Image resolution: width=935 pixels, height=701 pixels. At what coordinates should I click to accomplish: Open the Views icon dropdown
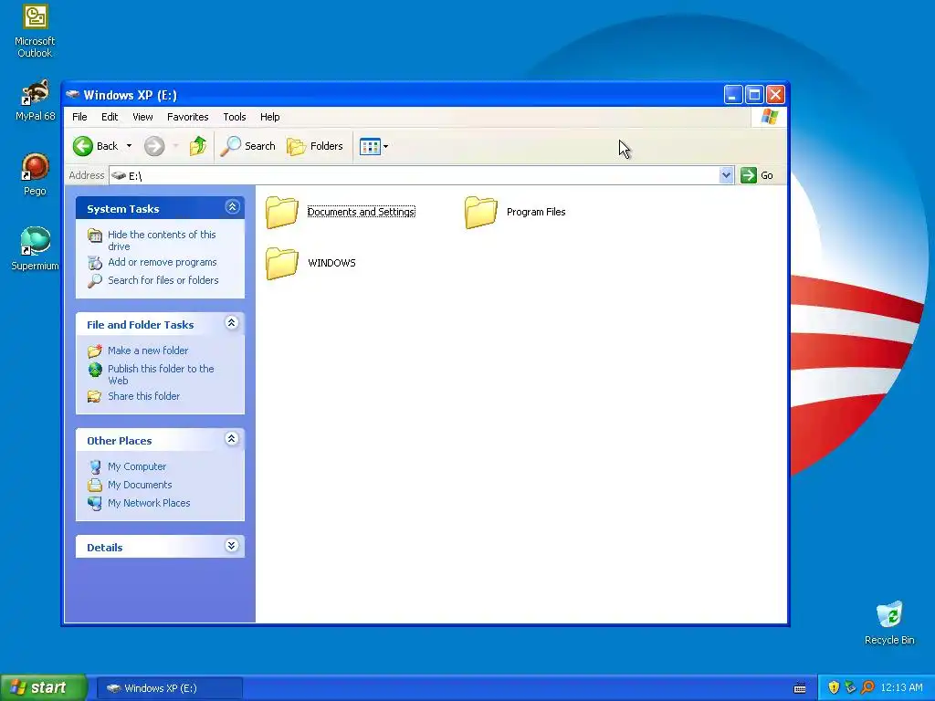click(x=373, y=146)
